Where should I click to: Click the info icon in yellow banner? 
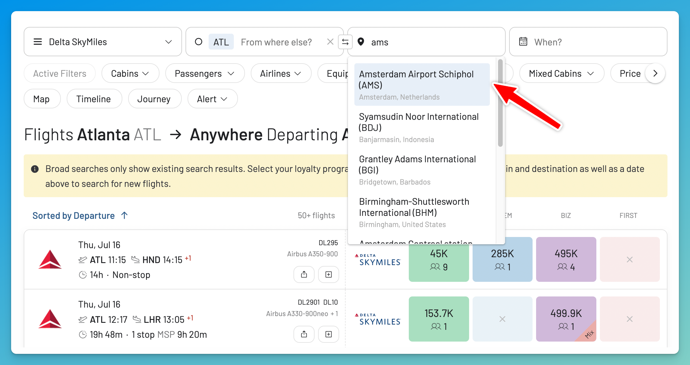(x=35, y=169)
